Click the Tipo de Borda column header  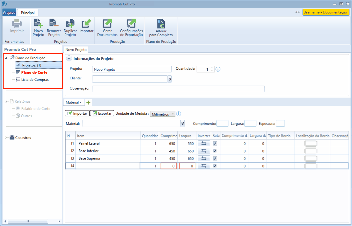280,136
